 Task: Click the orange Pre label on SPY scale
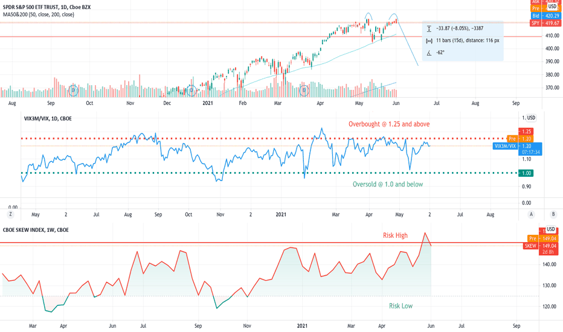[536, 8]
